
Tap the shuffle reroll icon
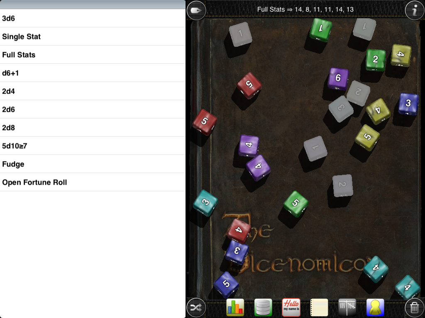pyautogui.click(x=196, y=308)
